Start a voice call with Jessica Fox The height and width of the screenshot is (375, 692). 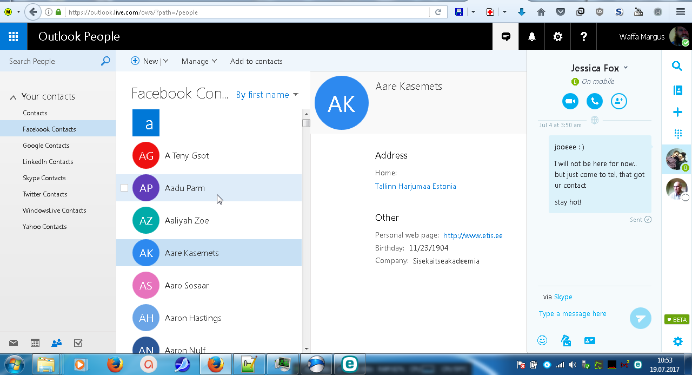594,101
